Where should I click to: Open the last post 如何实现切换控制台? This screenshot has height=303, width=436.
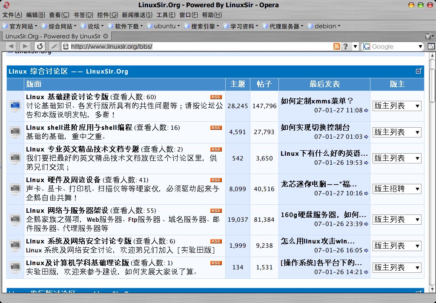coord(315,127)
